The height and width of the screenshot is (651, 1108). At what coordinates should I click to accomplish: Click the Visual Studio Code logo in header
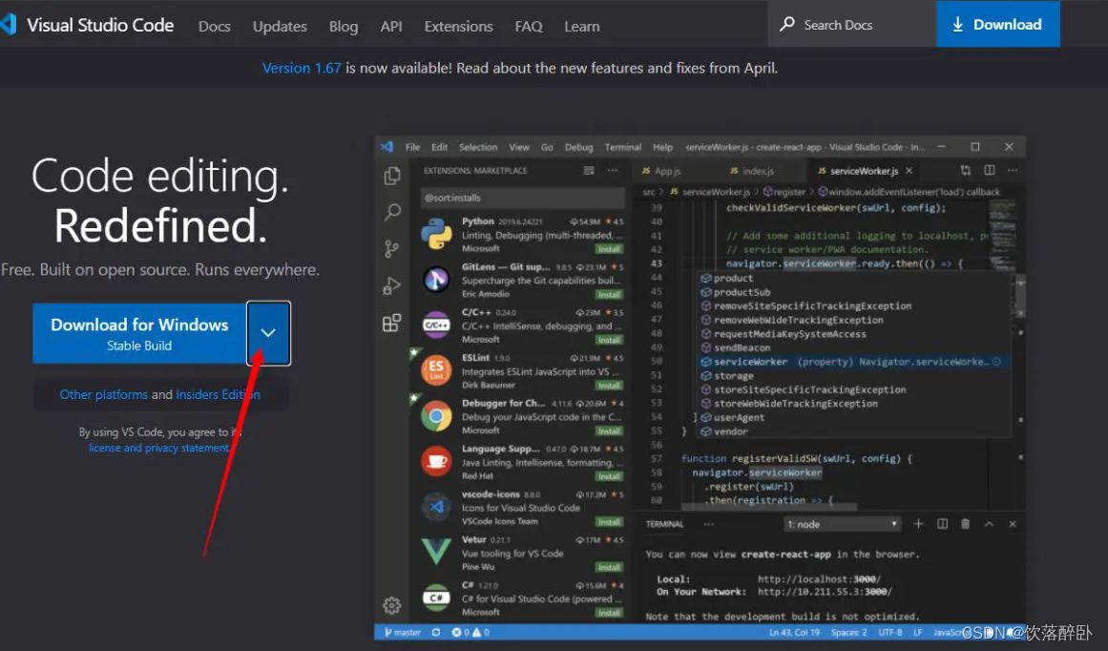pyautogui.click(x=9, y=24)
